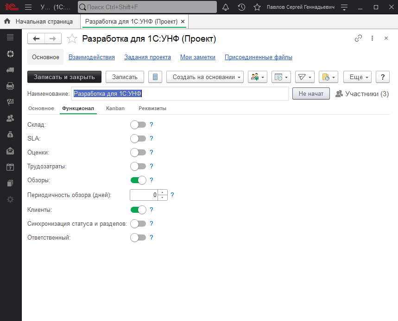The image size is (398, 321).
Task: Add project to favorites via star icon
Action: click(x=72, y=38)
